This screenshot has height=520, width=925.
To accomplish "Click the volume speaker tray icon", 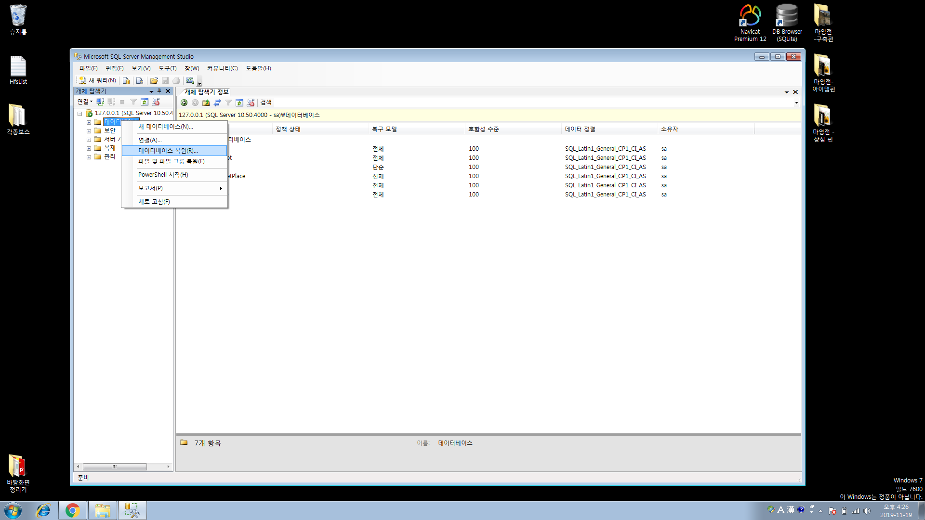I will click(867, 511).
